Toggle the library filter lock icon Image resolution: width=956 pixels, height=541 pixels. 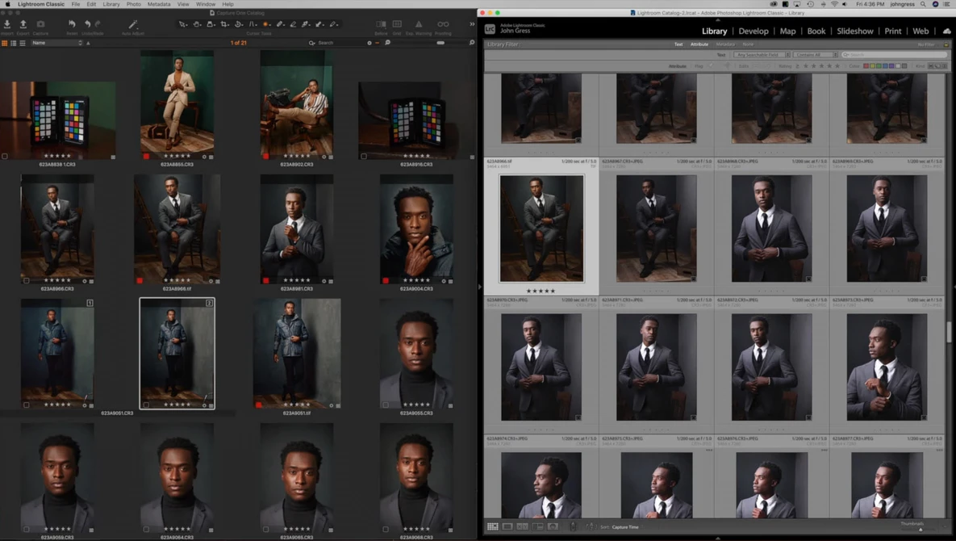pyautogui.click(x=946, y=44)
